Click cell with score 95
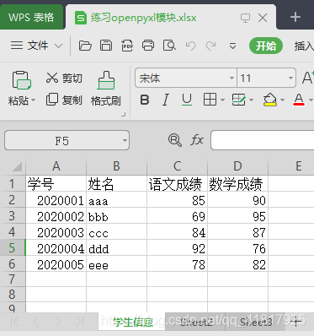This screenshot has width=314, height=336. (x=237, y=216)
